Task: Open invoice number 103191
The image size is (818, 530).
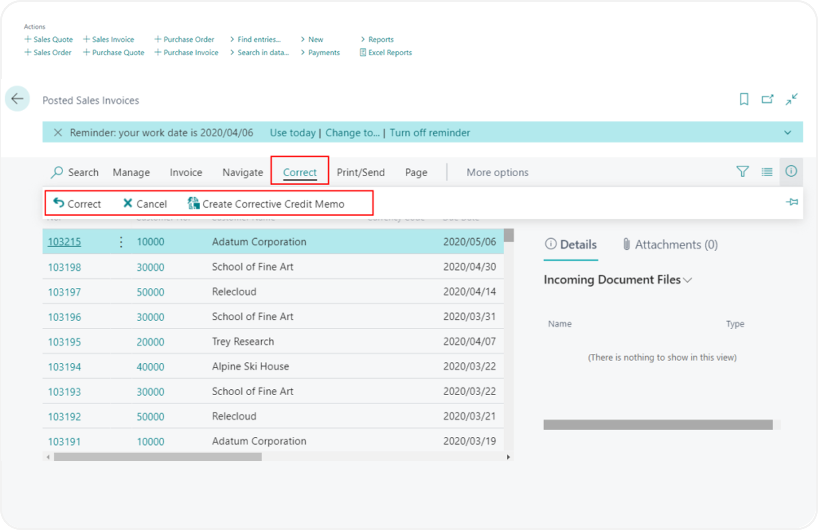Action: click(64, 441)
